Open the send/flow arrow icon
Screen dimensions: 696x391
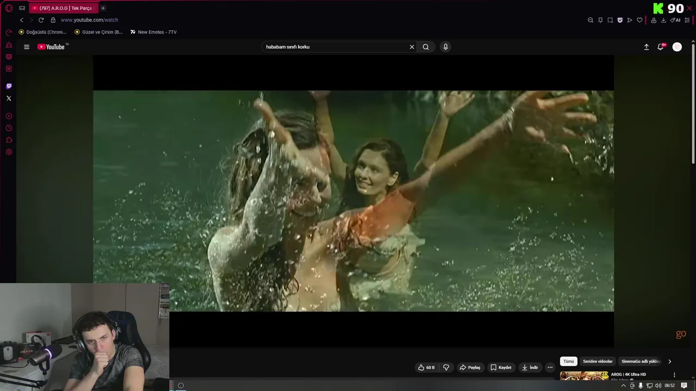[x=630, y=20]
